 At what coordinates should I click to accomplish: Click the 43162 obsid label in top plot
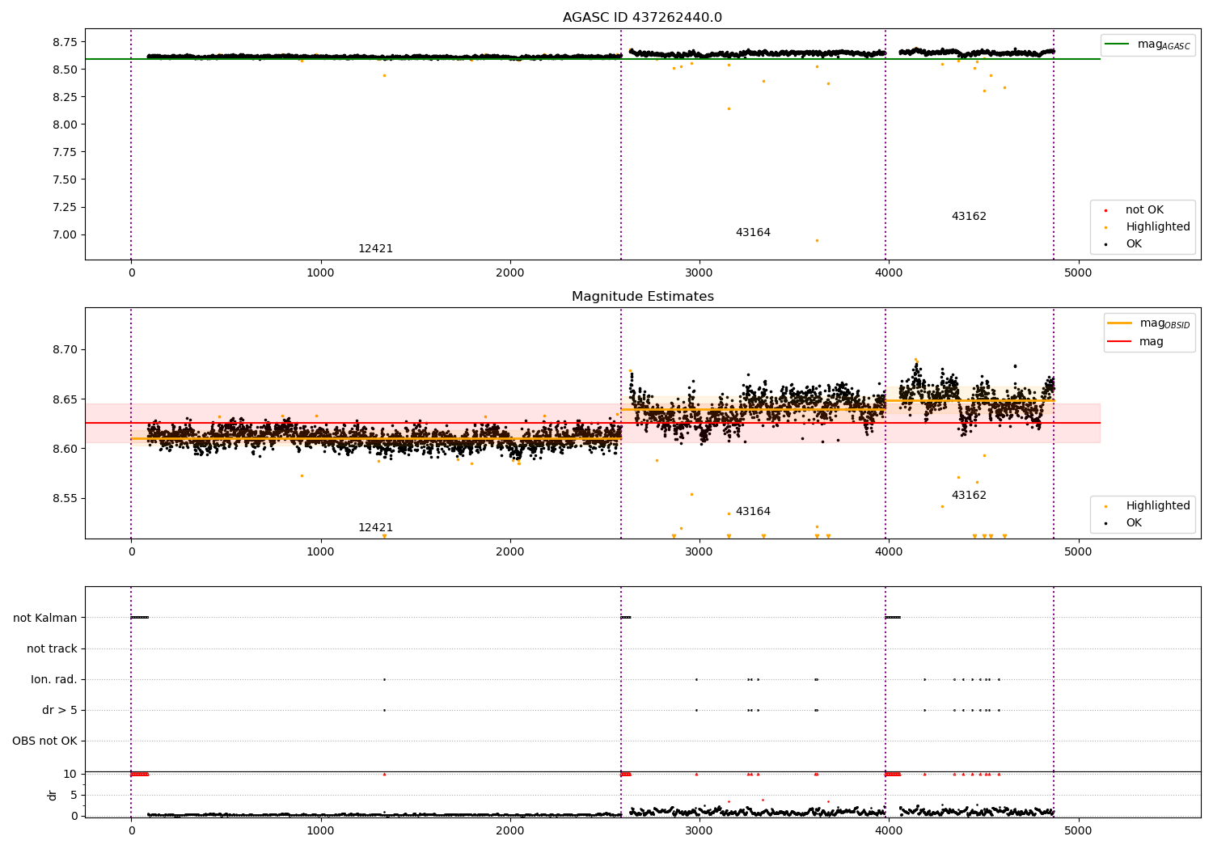969,217
